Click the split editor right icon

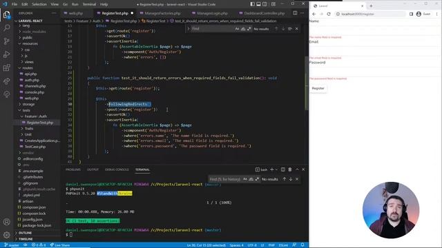(295, 13)
